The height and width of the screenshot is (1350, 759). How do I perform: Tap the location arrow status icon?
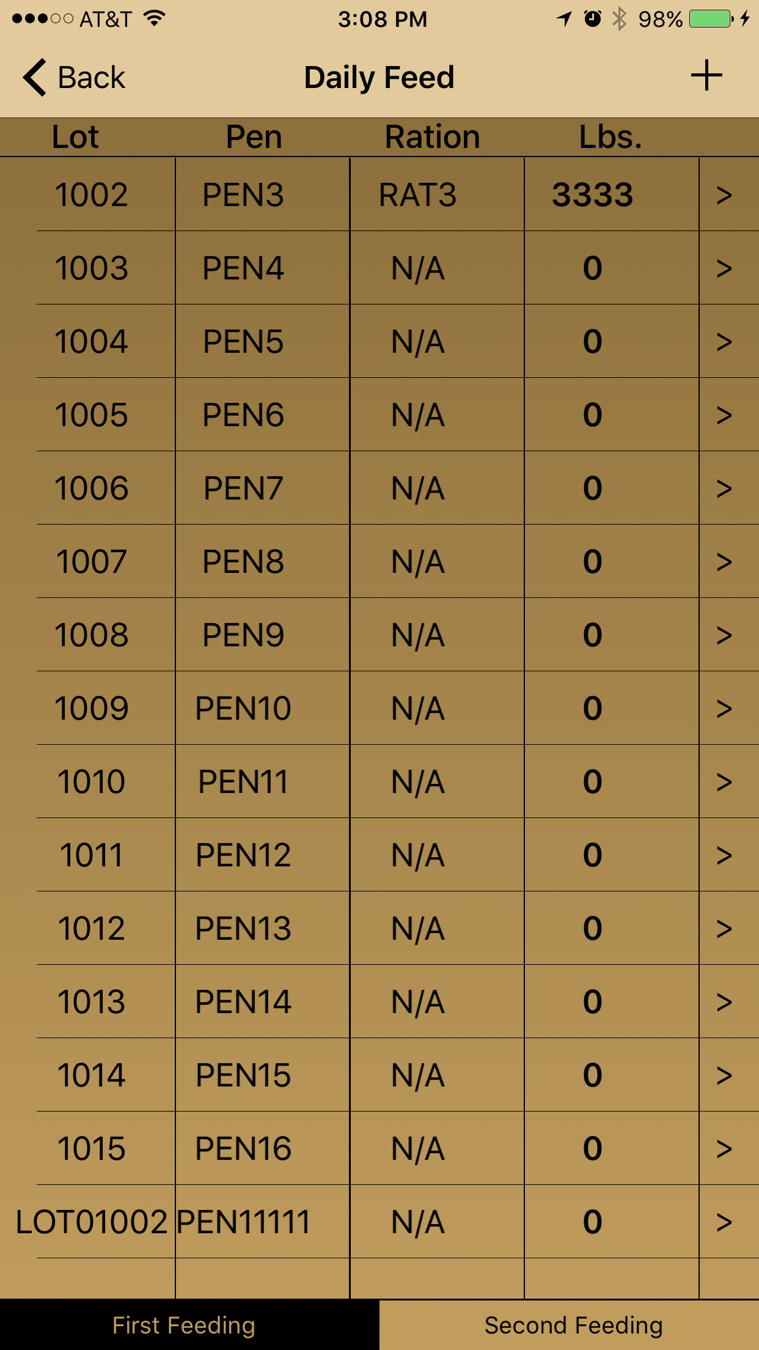point(564,19)
